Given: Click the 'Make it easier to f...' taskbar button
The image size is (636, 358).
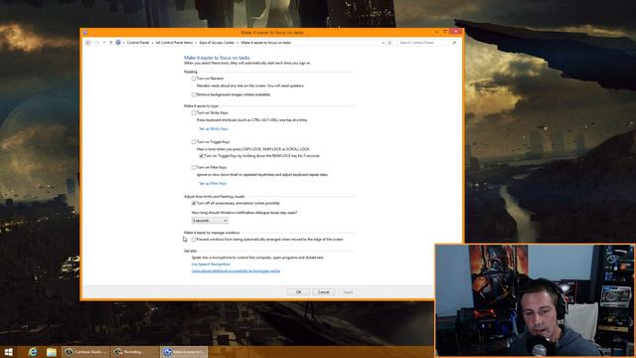Looking at the screenshot, I should pos(184,352).
